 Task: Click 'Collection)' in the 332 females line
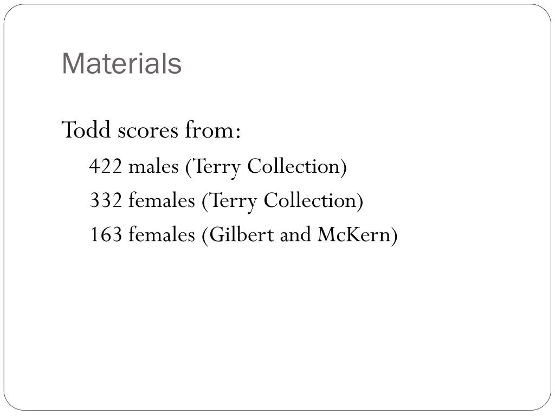313,200
